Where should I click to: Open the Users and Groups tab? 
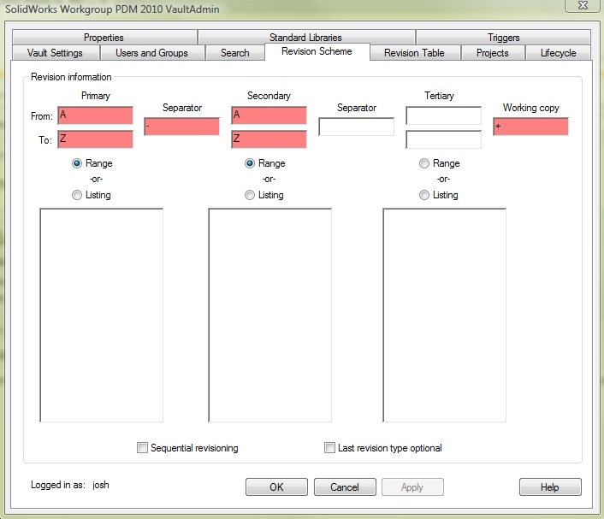151,53
